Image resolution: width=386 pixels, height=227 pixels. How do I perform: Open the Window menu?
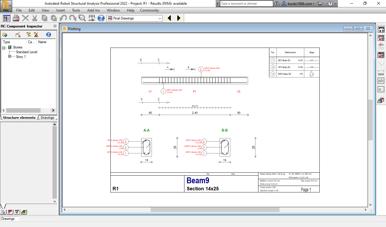click(x=113, y=10)
